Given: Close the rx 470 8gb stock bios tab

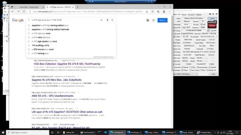Looking at the screenshot, I should point(73,7).
